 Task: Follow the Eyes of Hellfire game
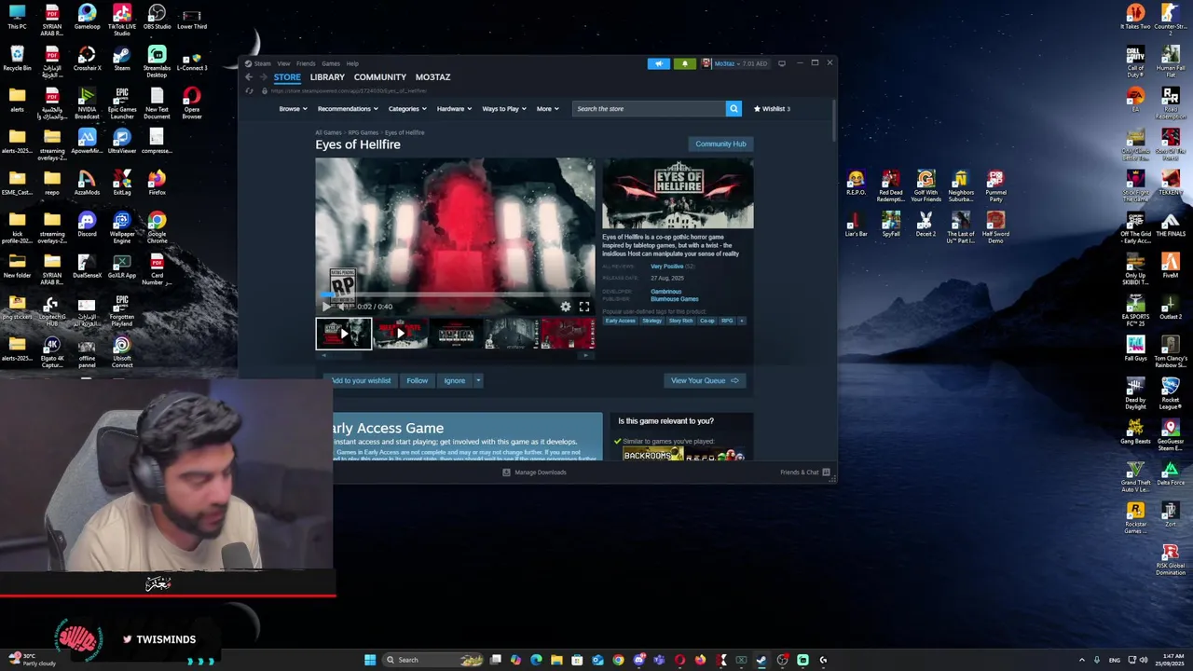(417, 380)
